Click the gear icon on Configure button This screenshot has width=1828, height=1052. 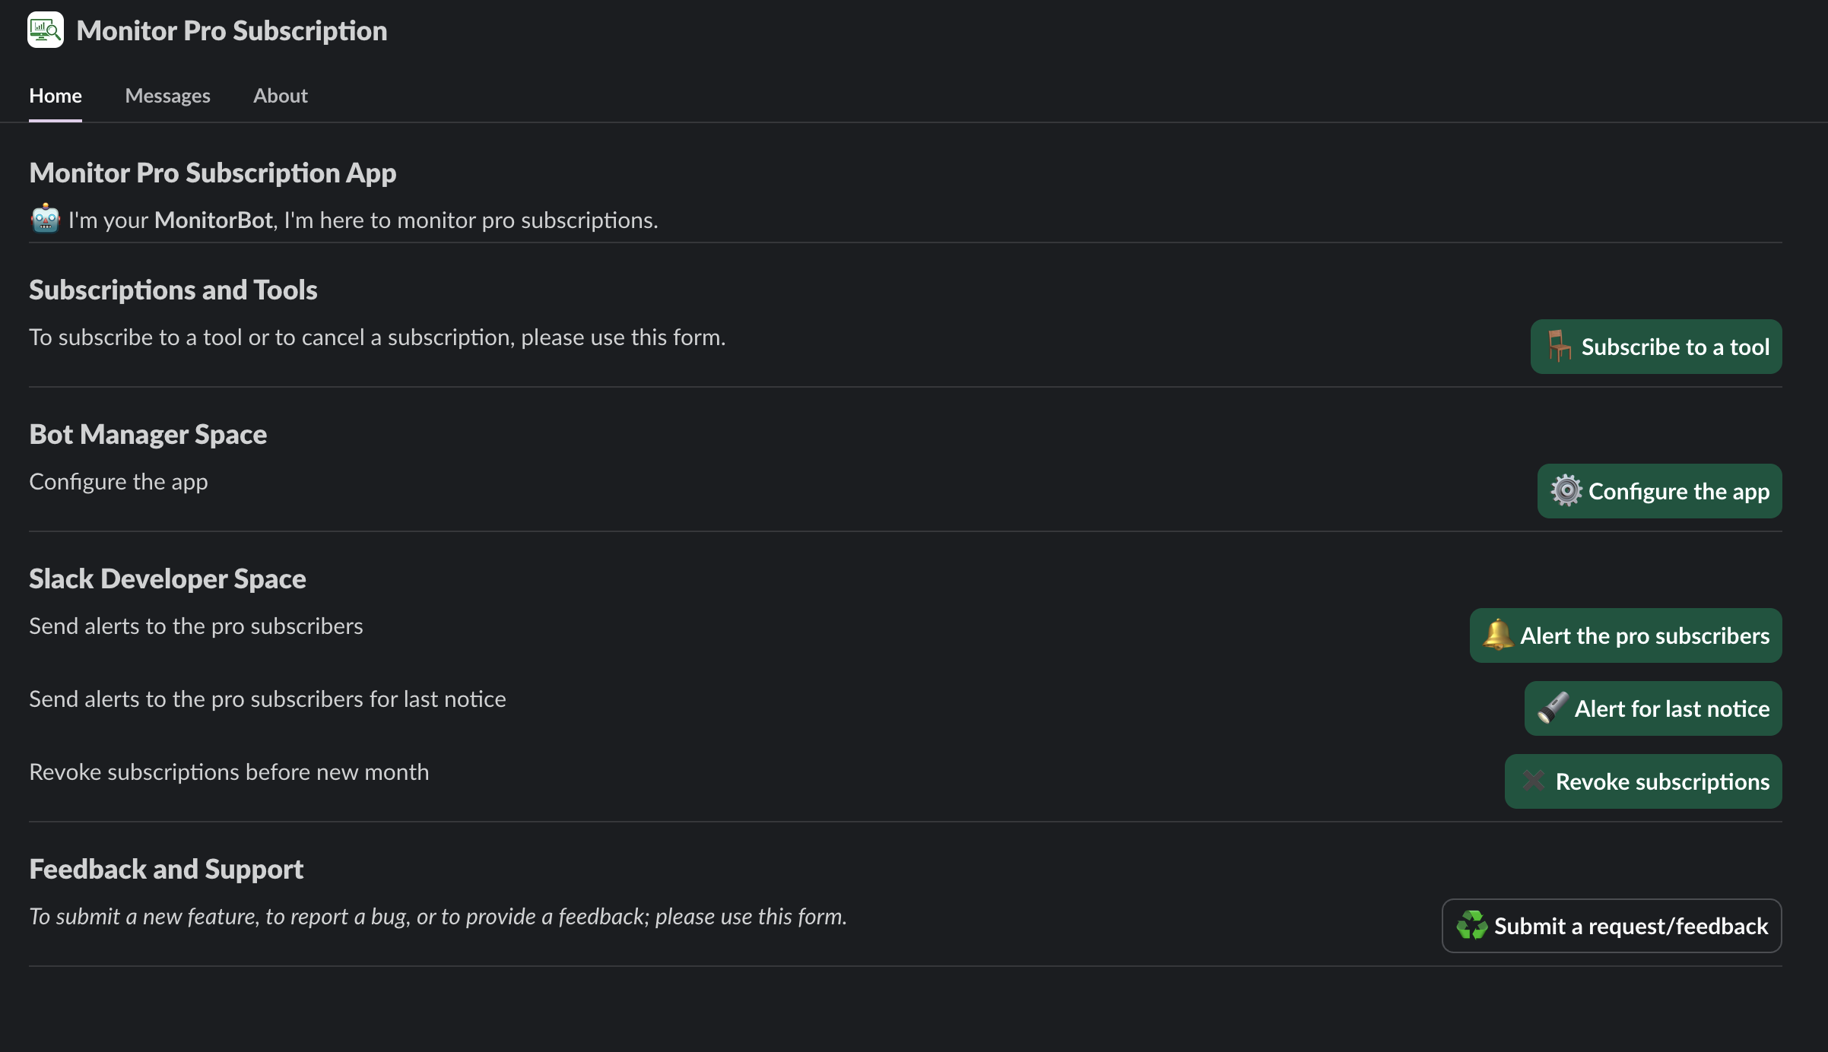point(1566,491)
